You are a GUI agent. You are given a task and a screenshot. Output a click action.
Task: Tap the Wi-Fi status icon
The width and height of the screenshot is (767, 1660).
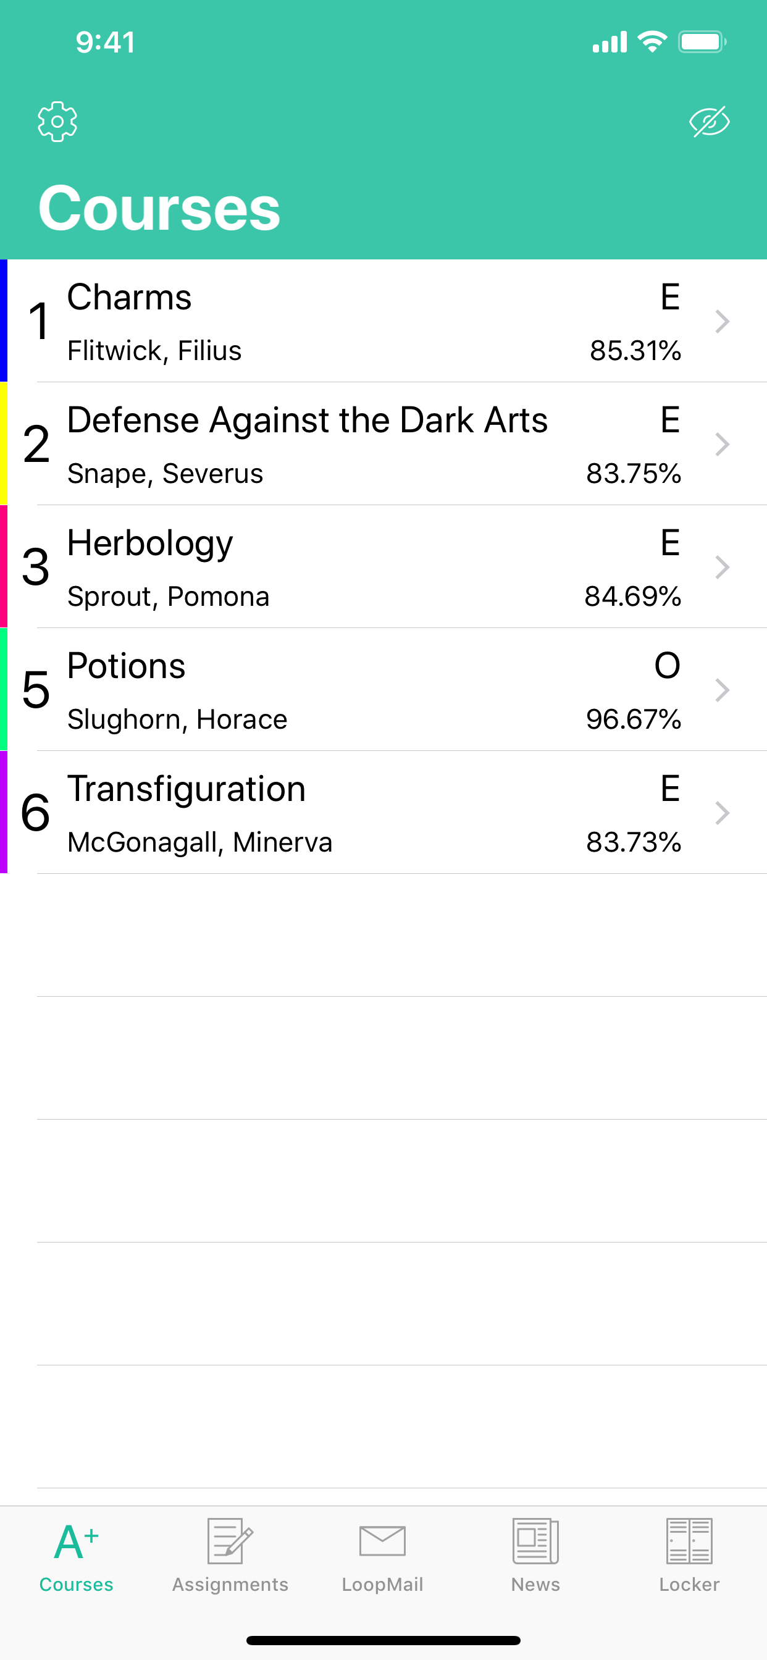[x=652, y=42]
